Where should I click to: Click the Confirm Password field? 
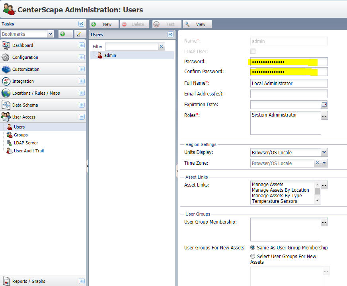point(289,72)
